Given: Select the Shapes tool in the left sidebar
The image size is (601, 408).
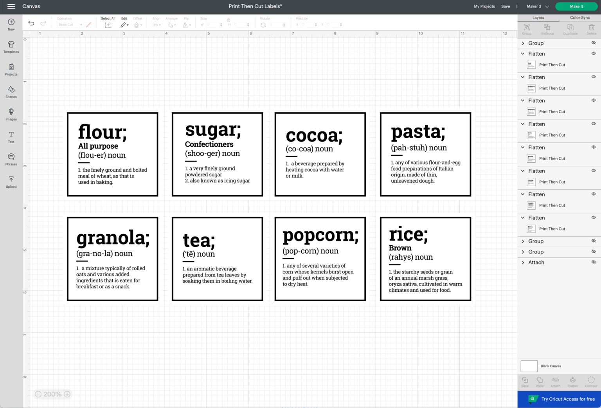Looking at the screenshot, I should coord(11,92).
